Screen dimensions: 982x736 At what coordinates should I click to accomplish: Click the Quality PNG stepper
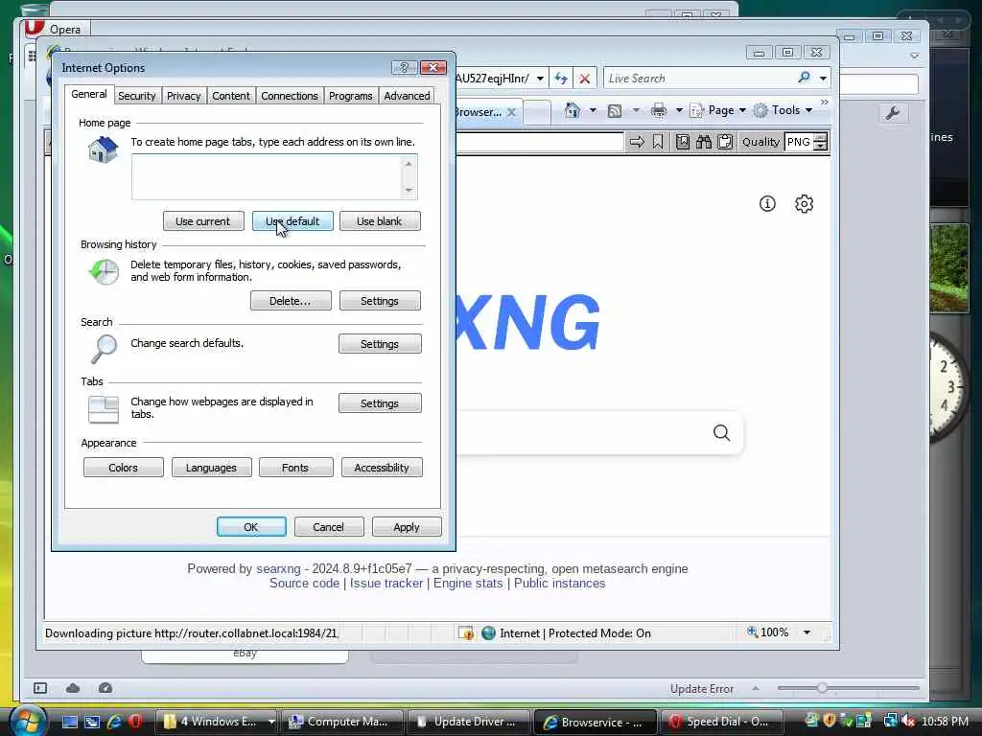[x=820, y=142]
